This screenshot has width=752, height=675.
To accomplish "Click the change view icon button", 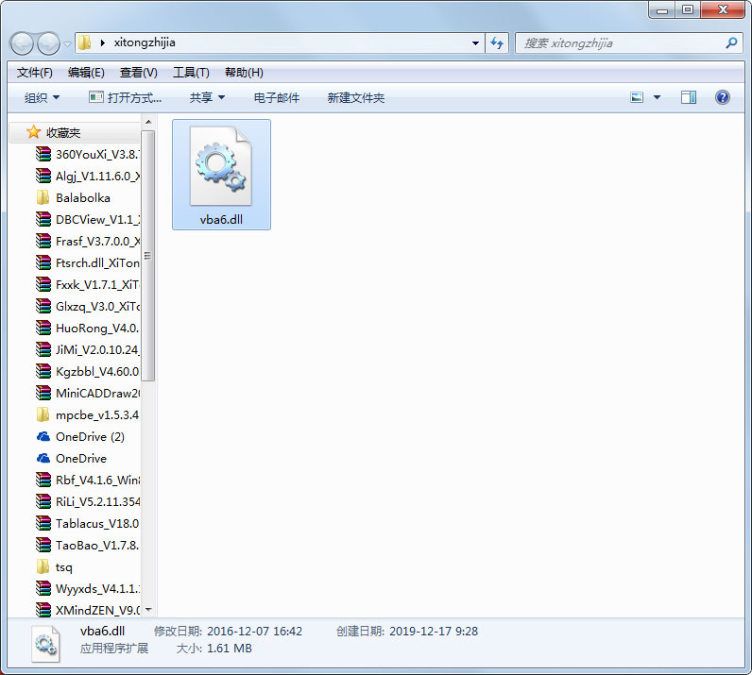I will pos(637,97).
